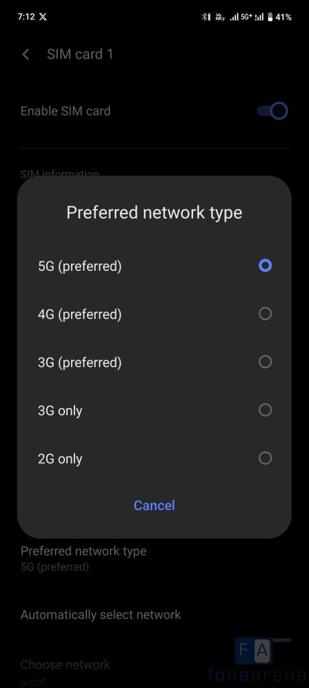Image resolution: width=309 pixels, height=688 pixels.
Task: Tap the Bluetooth status icon
Action: (x=206, y=17)
